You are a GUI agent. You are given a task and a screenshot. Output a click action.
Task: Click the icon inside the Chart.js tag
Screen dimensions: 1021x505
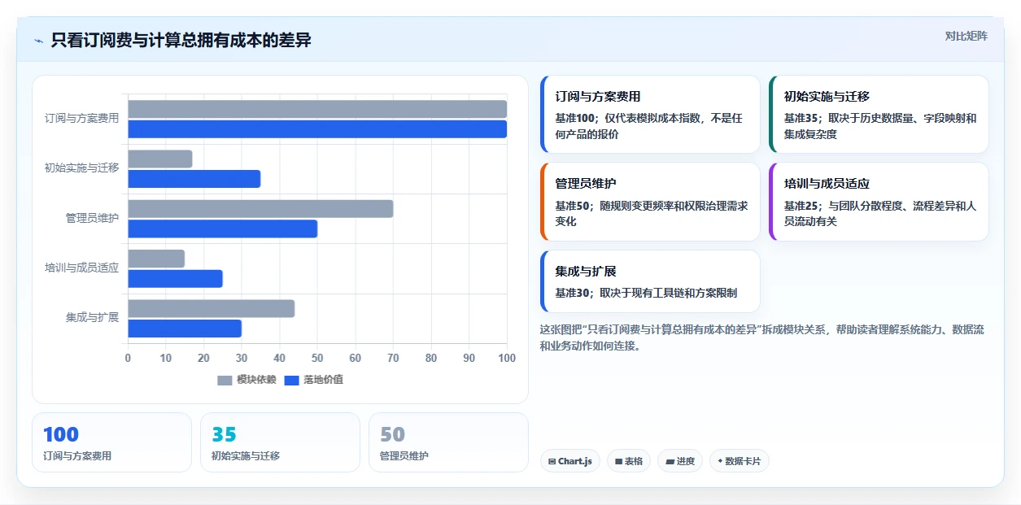click(x=552, y=461)
